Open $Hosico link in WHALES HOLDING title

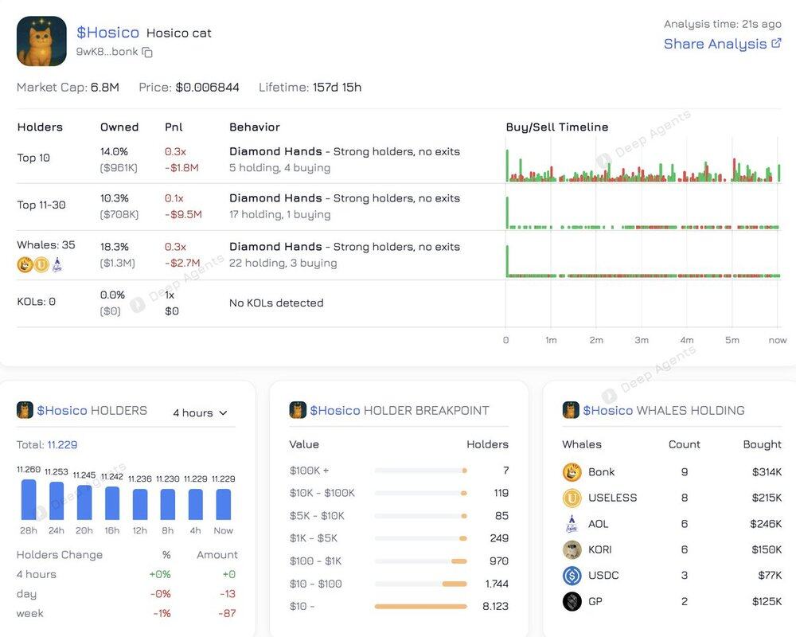click(x=608, y=410)
